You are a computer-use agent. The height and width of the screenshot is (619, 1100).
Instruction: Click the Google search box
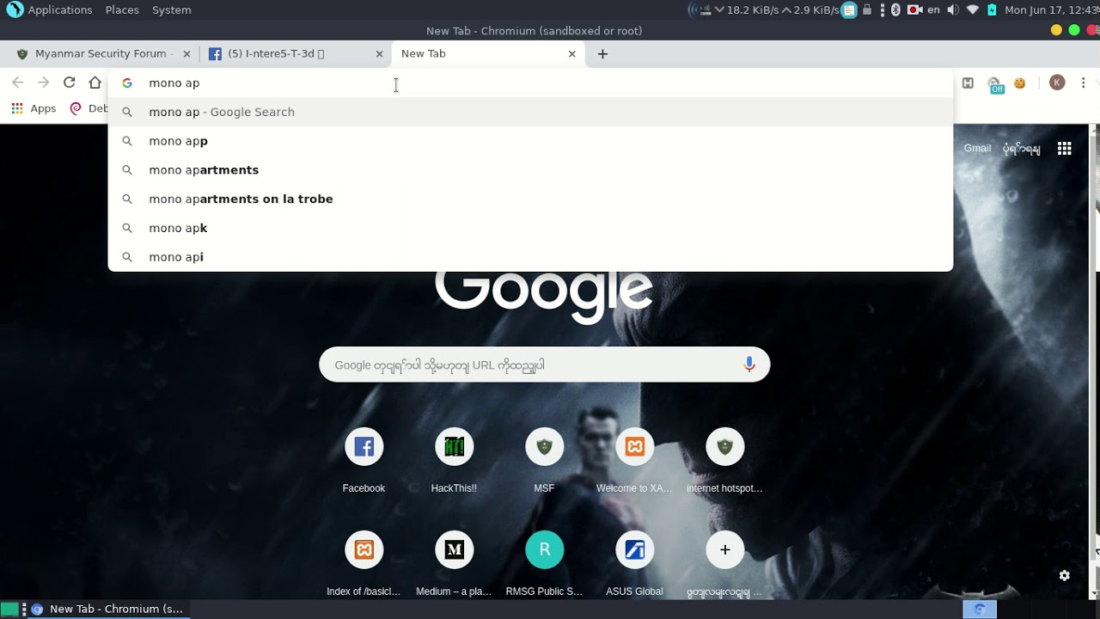544,365
